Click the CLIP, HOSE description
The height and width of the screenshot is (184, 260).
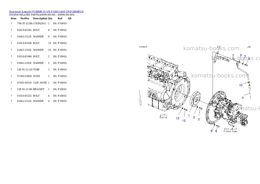(x=40, y=82)
